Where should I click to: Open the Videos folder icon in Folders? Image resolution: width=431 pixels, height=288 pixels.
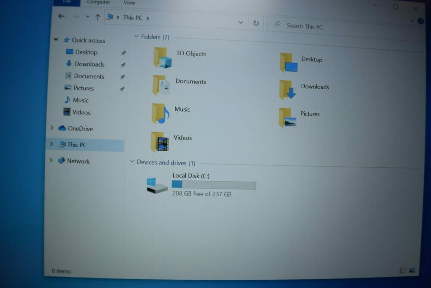coord(160,142)
